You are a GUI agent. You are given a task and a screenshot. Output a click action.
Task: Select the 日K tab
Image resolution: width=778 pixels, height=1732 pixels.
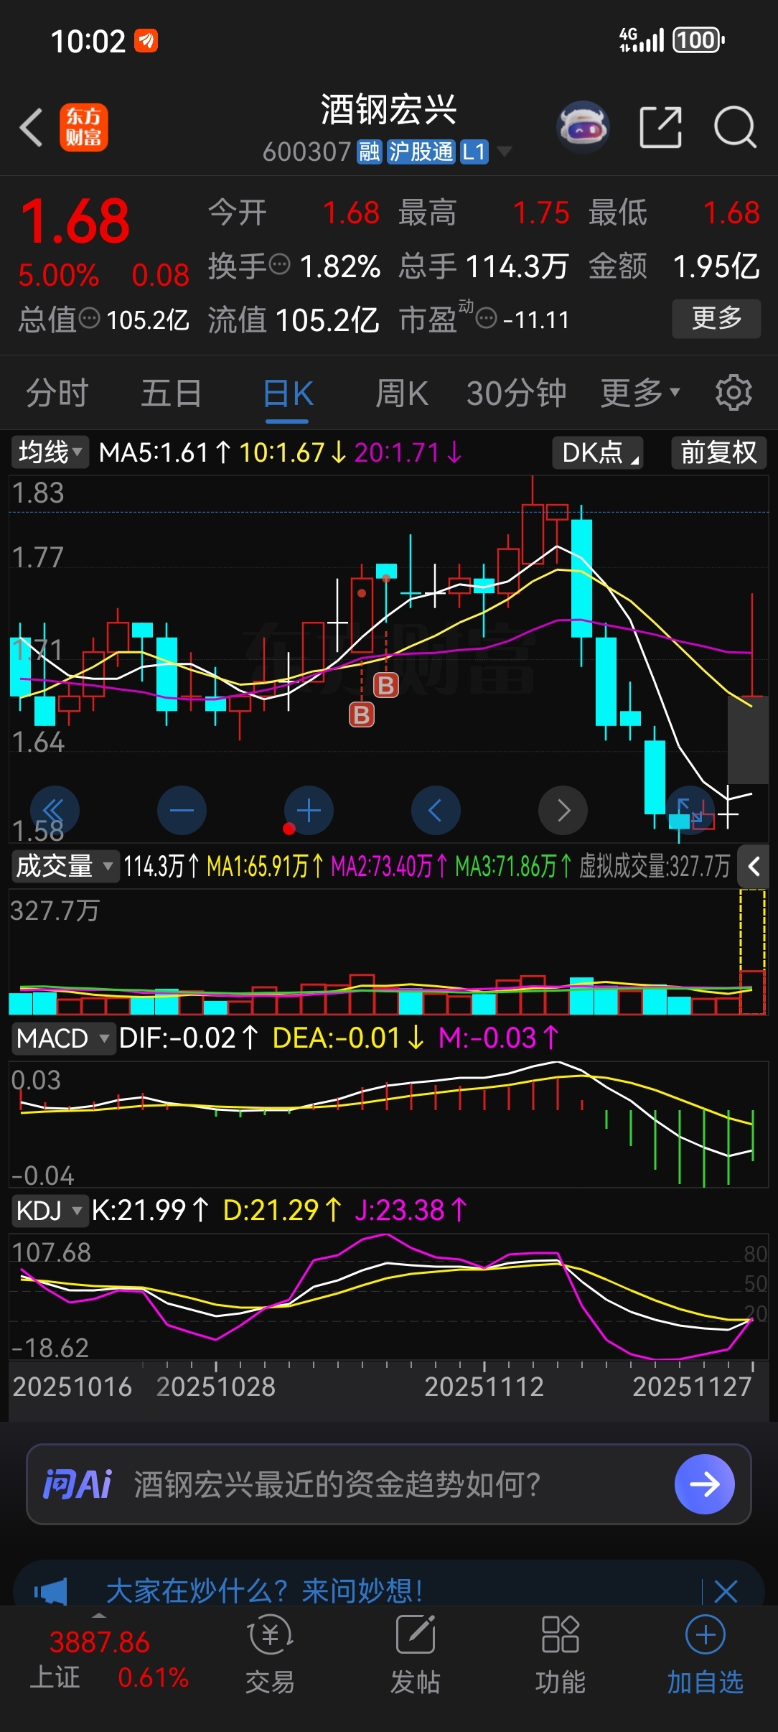point(288,394)
